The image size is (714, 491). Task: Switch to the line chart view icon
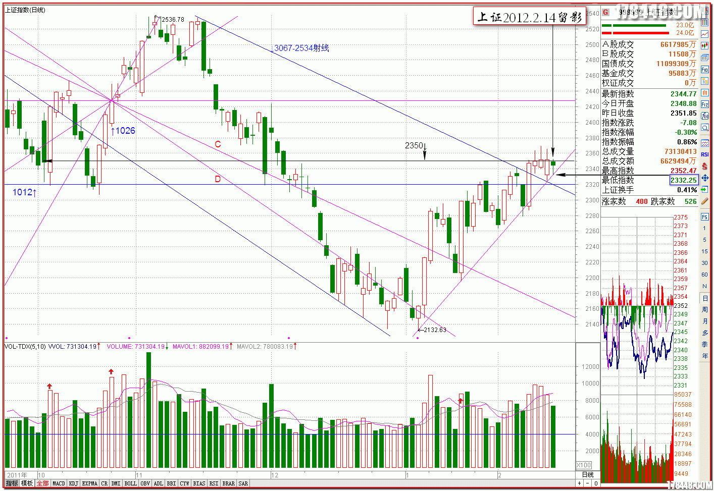pos(705,34)
